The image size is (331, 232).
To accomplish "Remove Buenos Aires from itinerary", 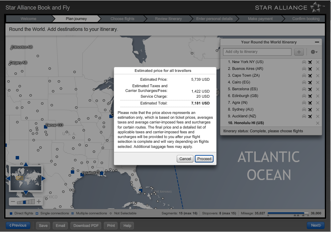I will click(317, 69).
